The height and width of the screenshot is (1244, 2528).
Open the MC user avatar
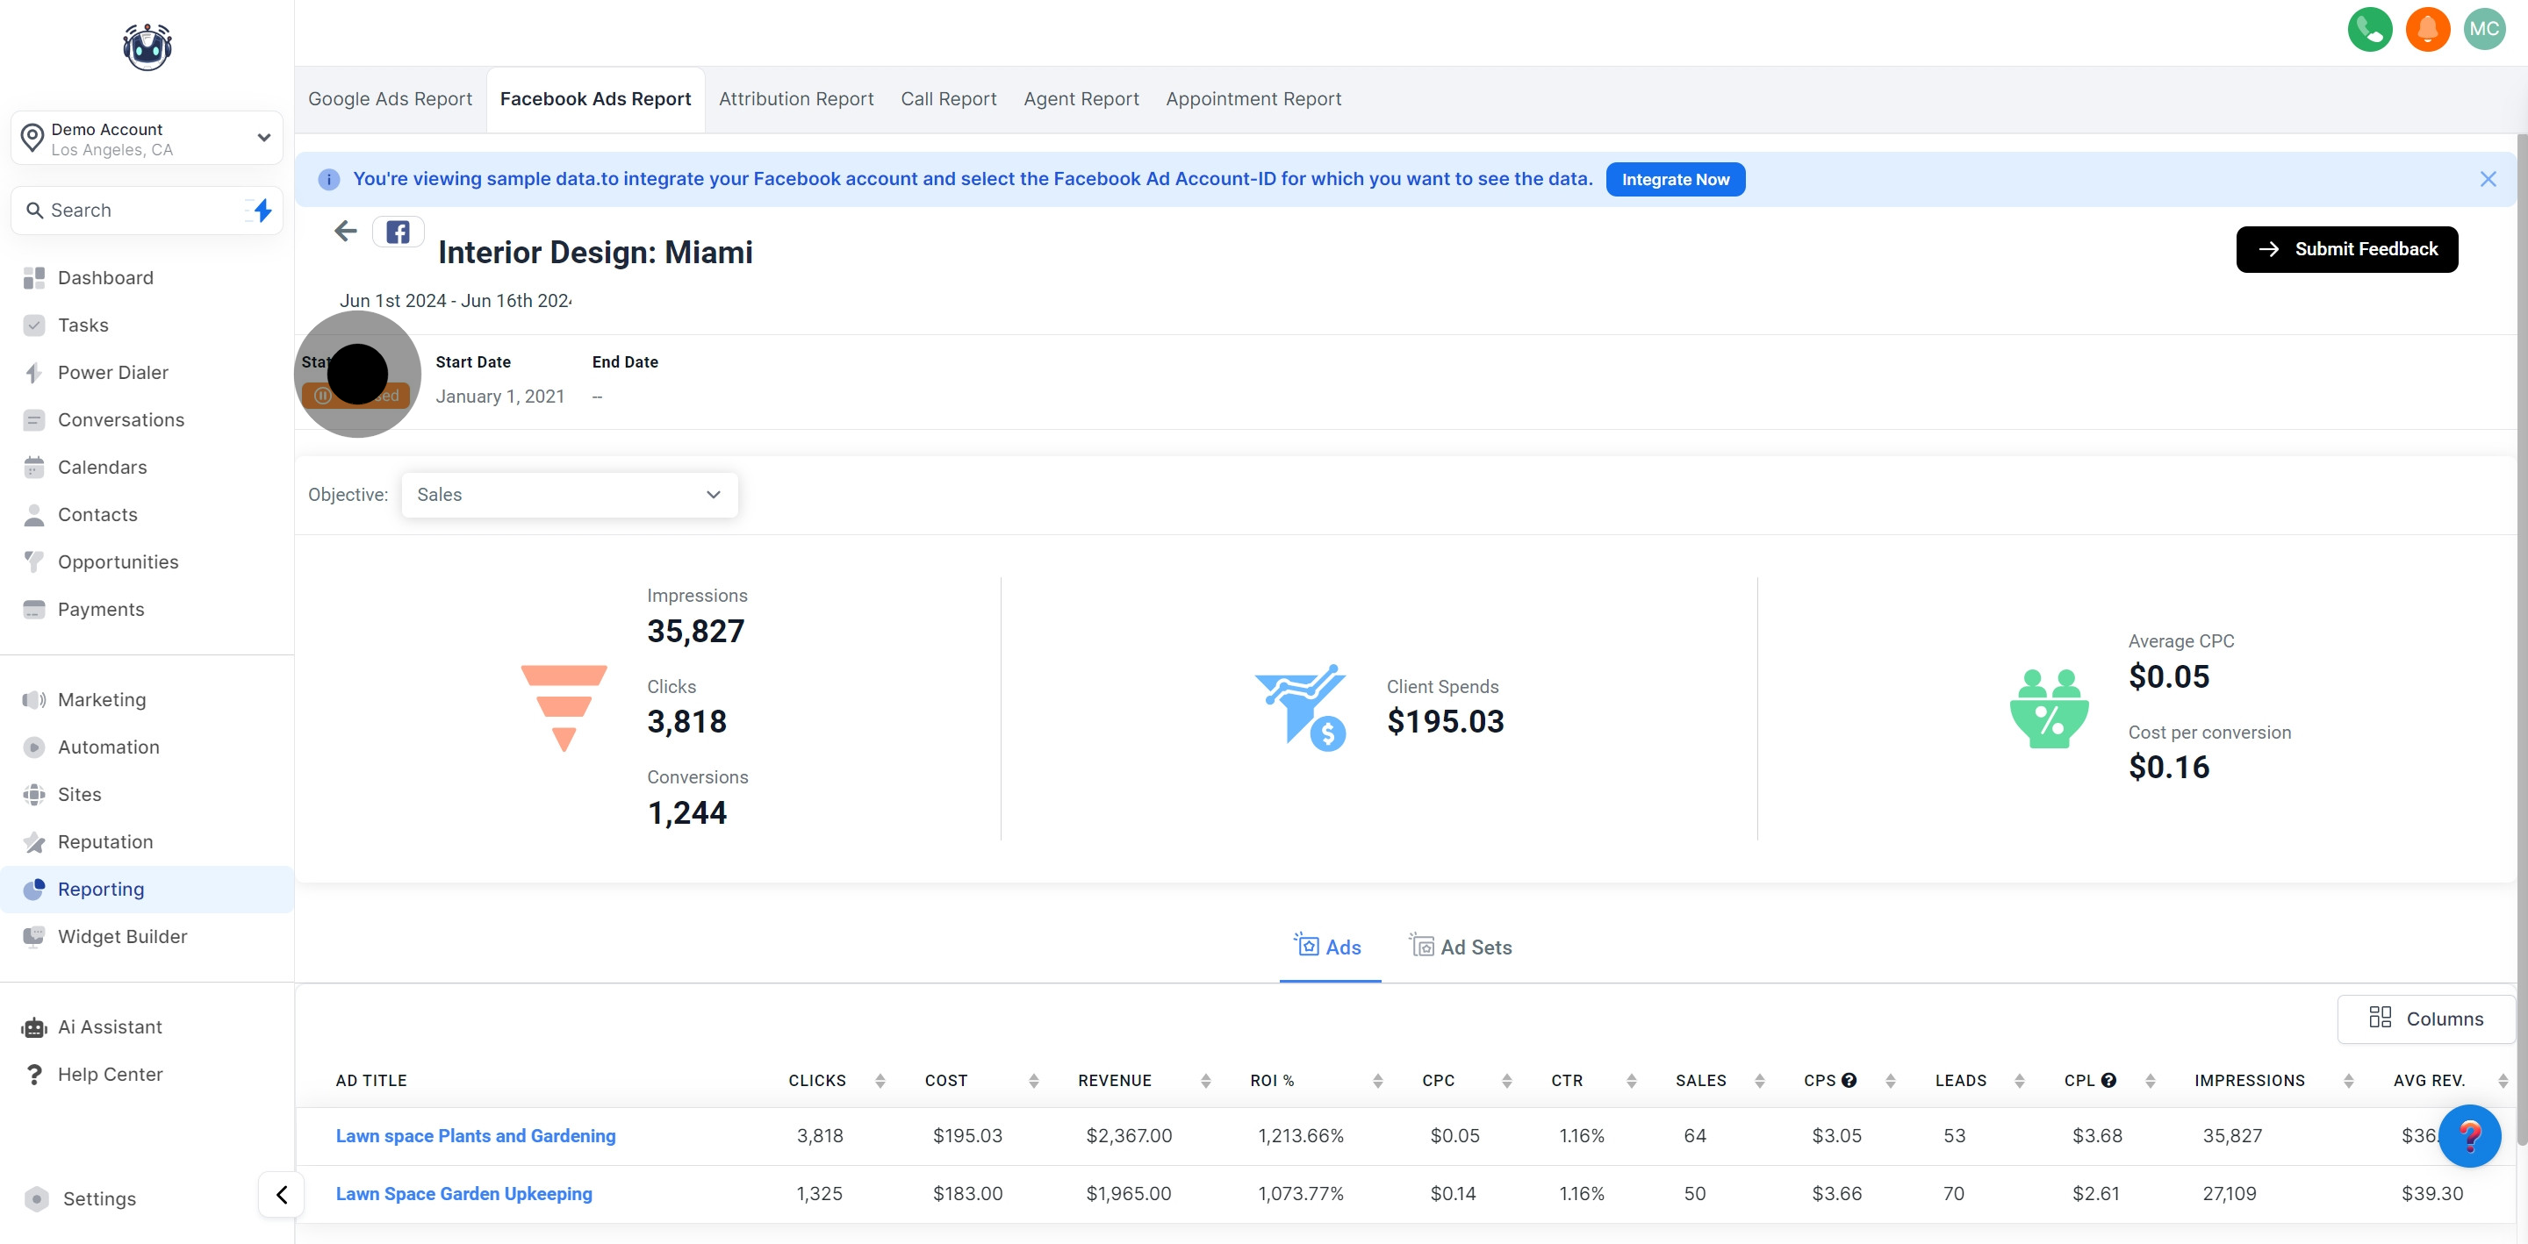(x=2484, y=30)
